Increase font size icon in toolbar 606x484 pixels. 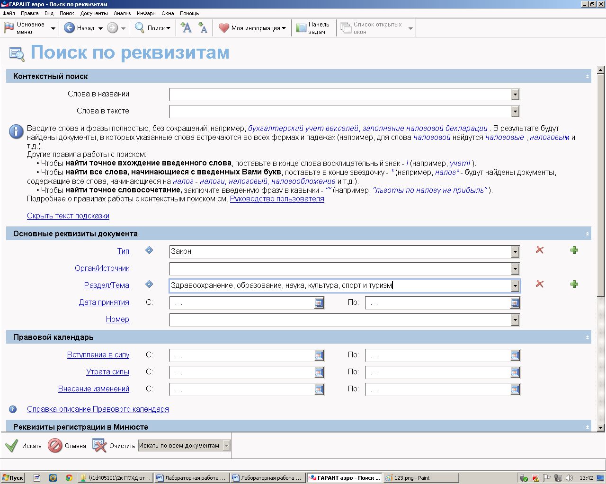[x=186, y=28]
